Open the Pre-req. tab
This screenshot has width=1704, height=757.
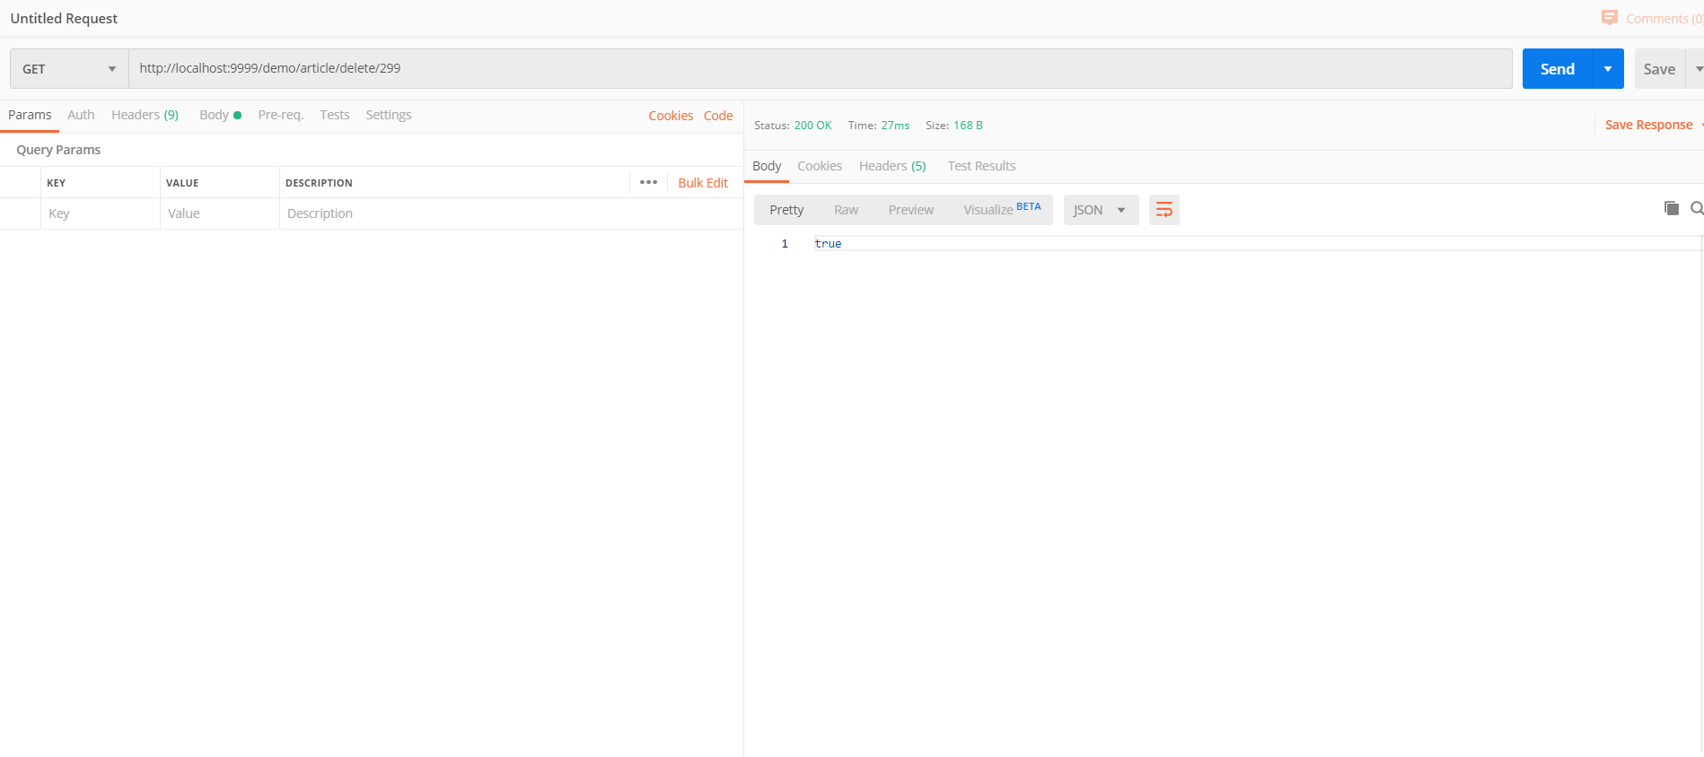(280, 115)
